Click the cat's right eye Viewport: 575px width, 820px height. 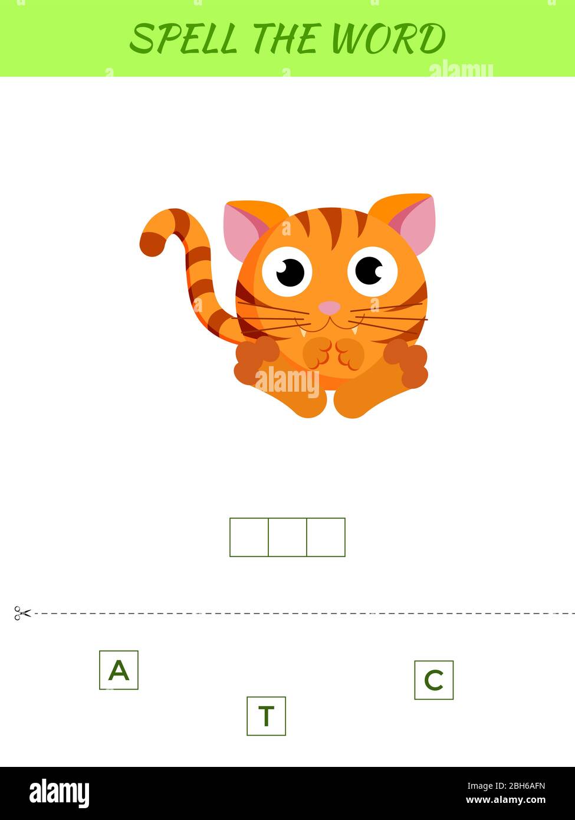(x=373, y=271)
